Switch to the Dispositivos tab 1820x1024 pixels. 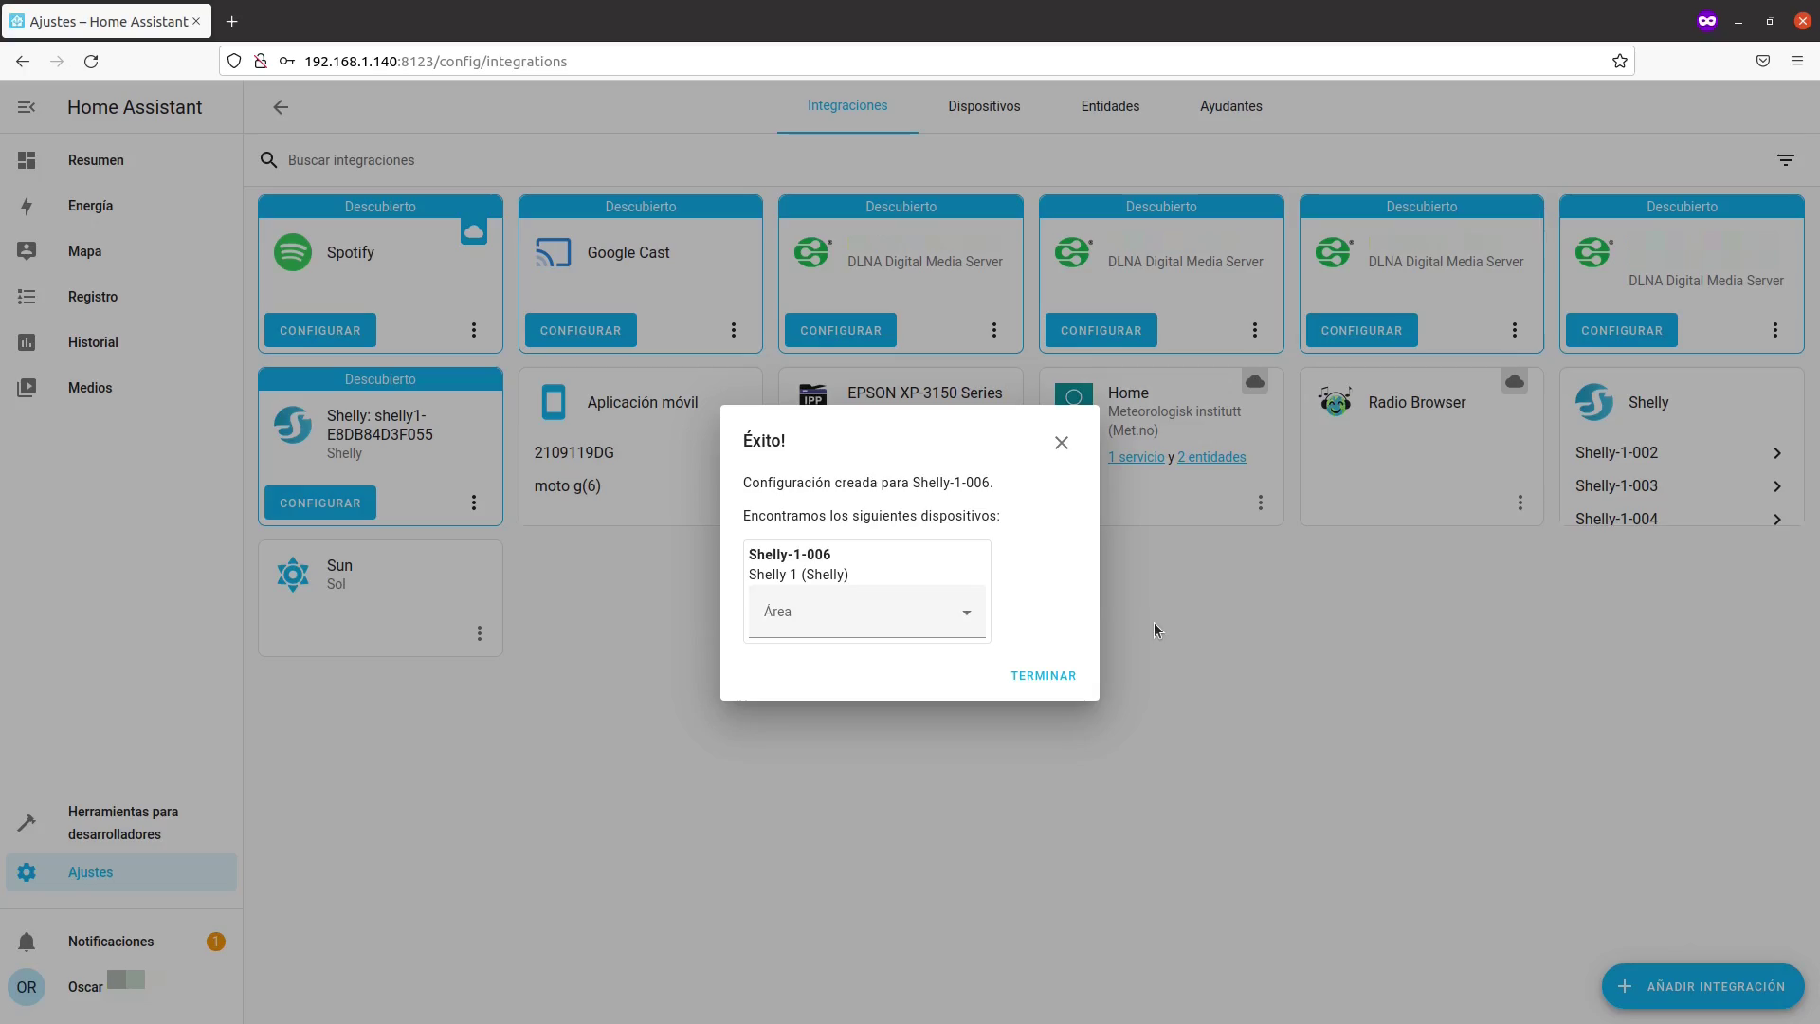tap(984, 106)
